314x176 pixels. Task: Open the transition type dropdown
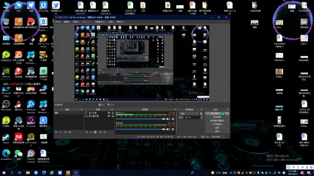point(189,113)
